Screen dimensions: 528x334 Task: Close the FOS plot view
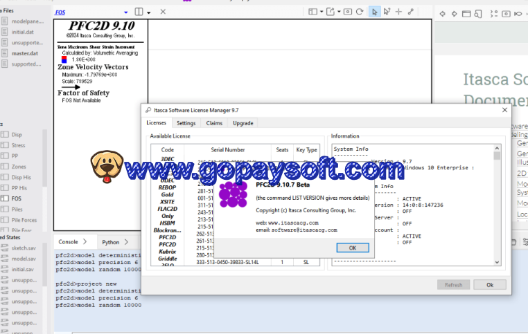[x=163, y=12]
